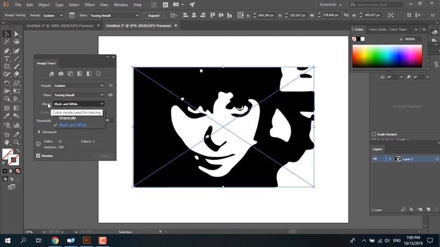
Task: Select the Eyedropper tool
Action: [7, 116]
